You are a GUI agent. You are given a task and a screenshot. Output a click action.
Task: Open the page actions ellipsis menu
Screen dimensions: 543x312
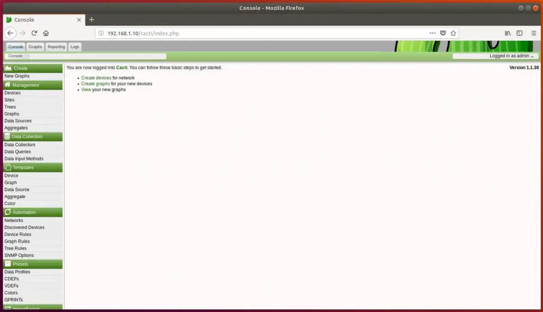coord(433,33)
